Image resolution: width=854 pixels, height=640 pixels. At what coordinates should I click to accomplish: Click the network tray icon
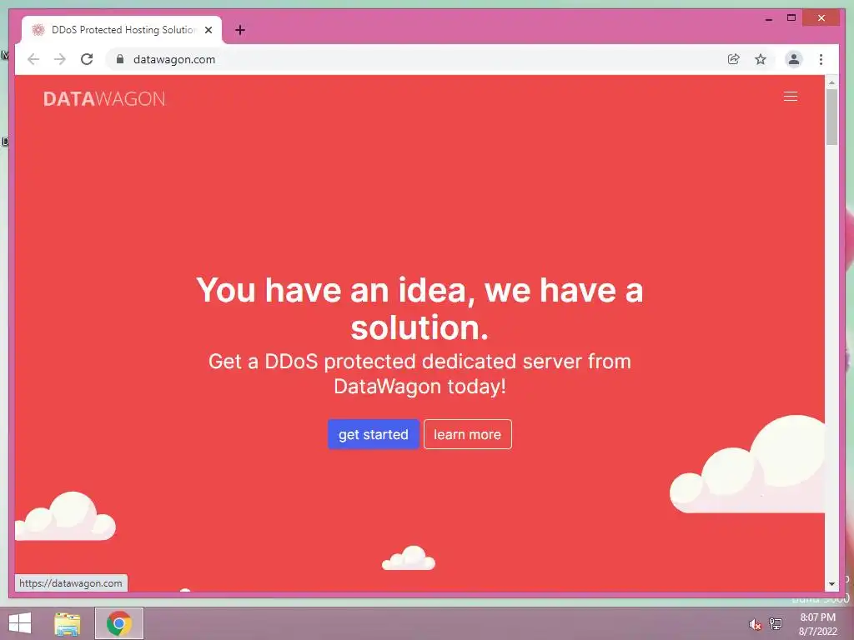tap(775, 623)
